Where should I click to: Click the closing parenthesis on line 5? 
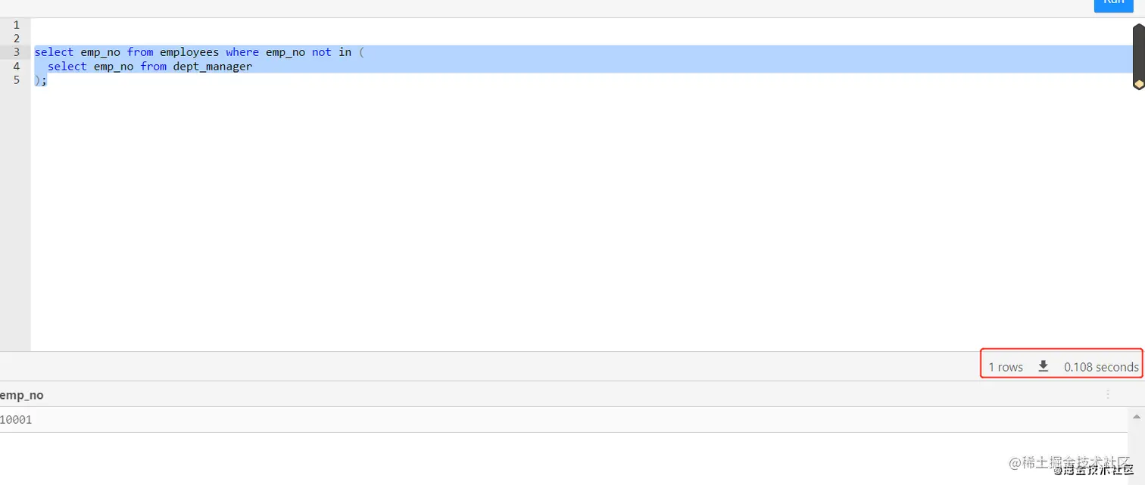(x=37, y=80)
